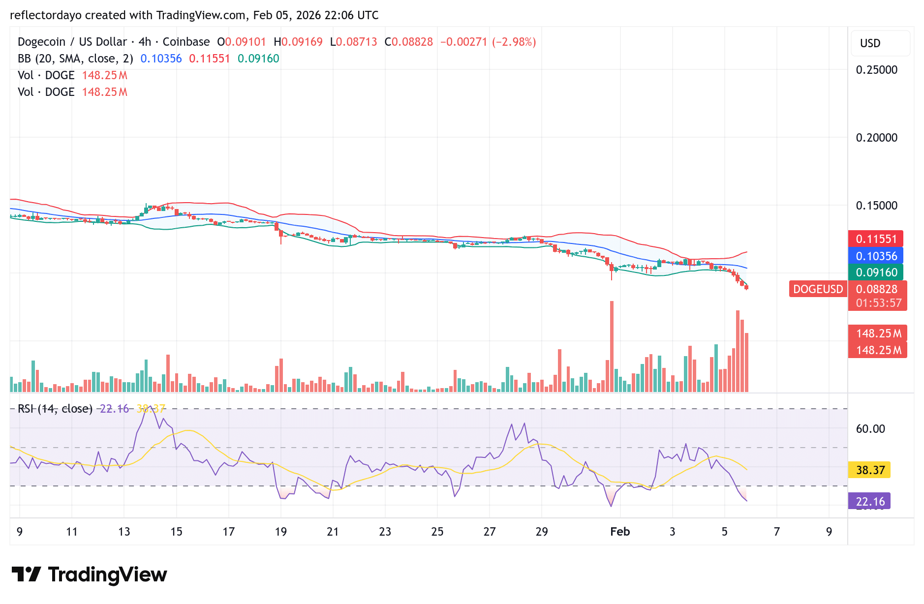Click the 01:53:57 candle countdown timer
The image size is (924, 604).
coord(879,303)
